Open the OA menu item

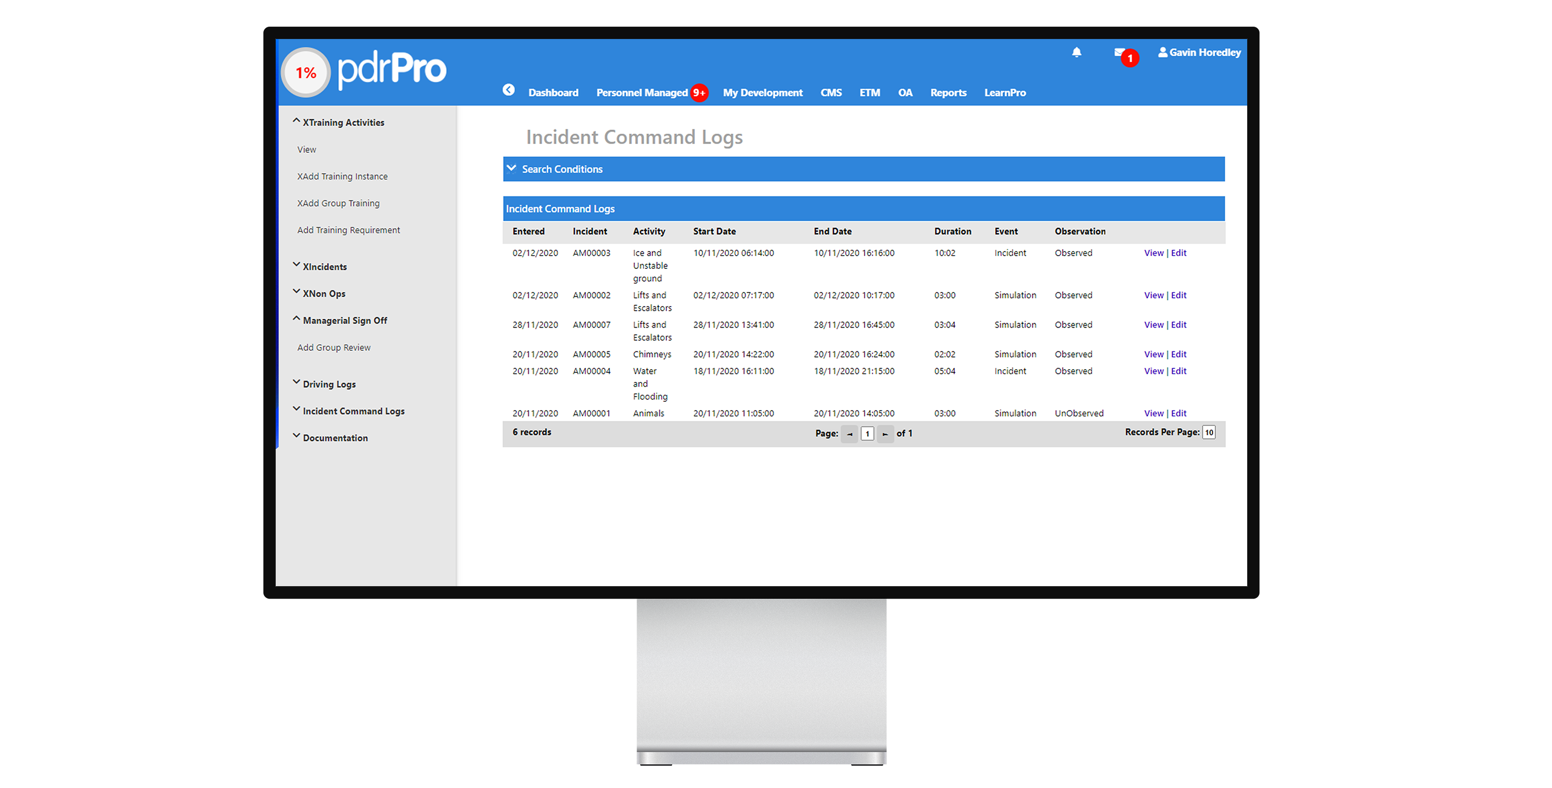[x=905, y=93]
